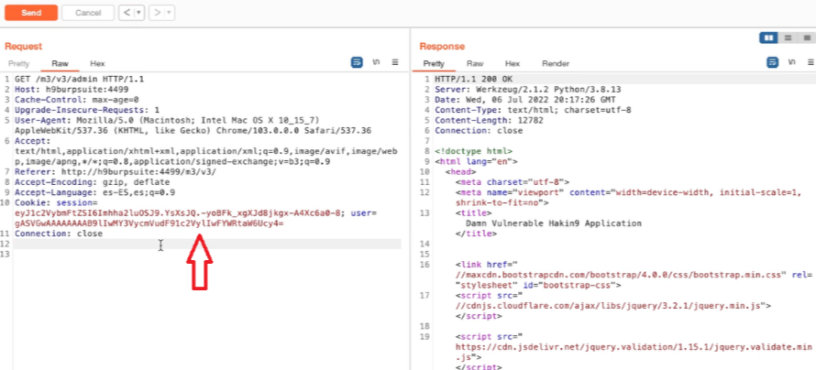Place cursor on empty request line 12

[x=207, y=244]
